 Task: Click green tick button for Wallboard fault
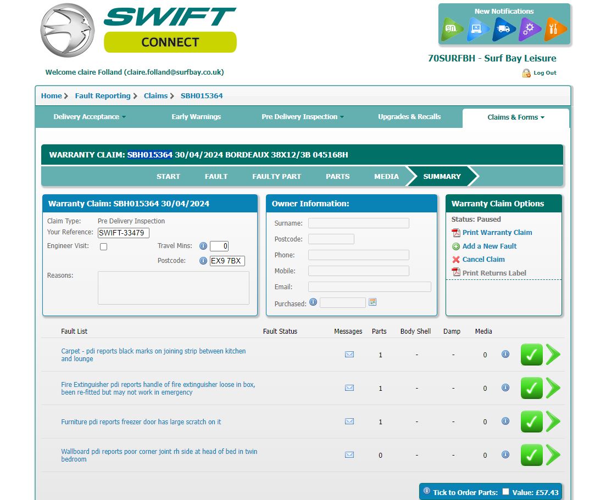pos(532,455)
